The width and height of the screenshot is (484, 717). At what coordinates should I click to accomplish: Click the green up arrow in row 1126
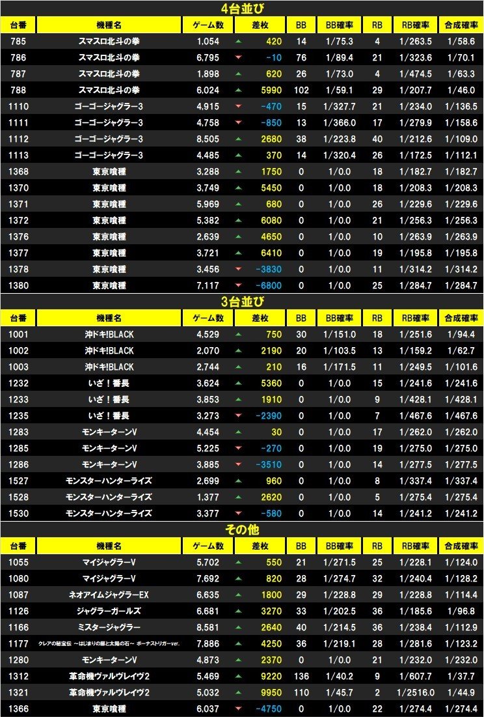[x=238, y=612]
